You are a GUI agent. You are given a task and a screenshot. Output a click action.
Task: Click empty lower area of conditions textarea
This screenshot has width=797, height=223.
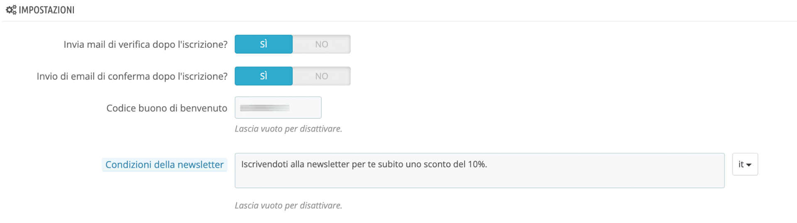[x=477, y=180]
